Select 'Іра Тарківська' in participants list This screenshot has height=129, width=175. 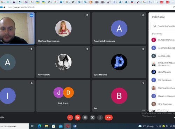coord(163,80)
